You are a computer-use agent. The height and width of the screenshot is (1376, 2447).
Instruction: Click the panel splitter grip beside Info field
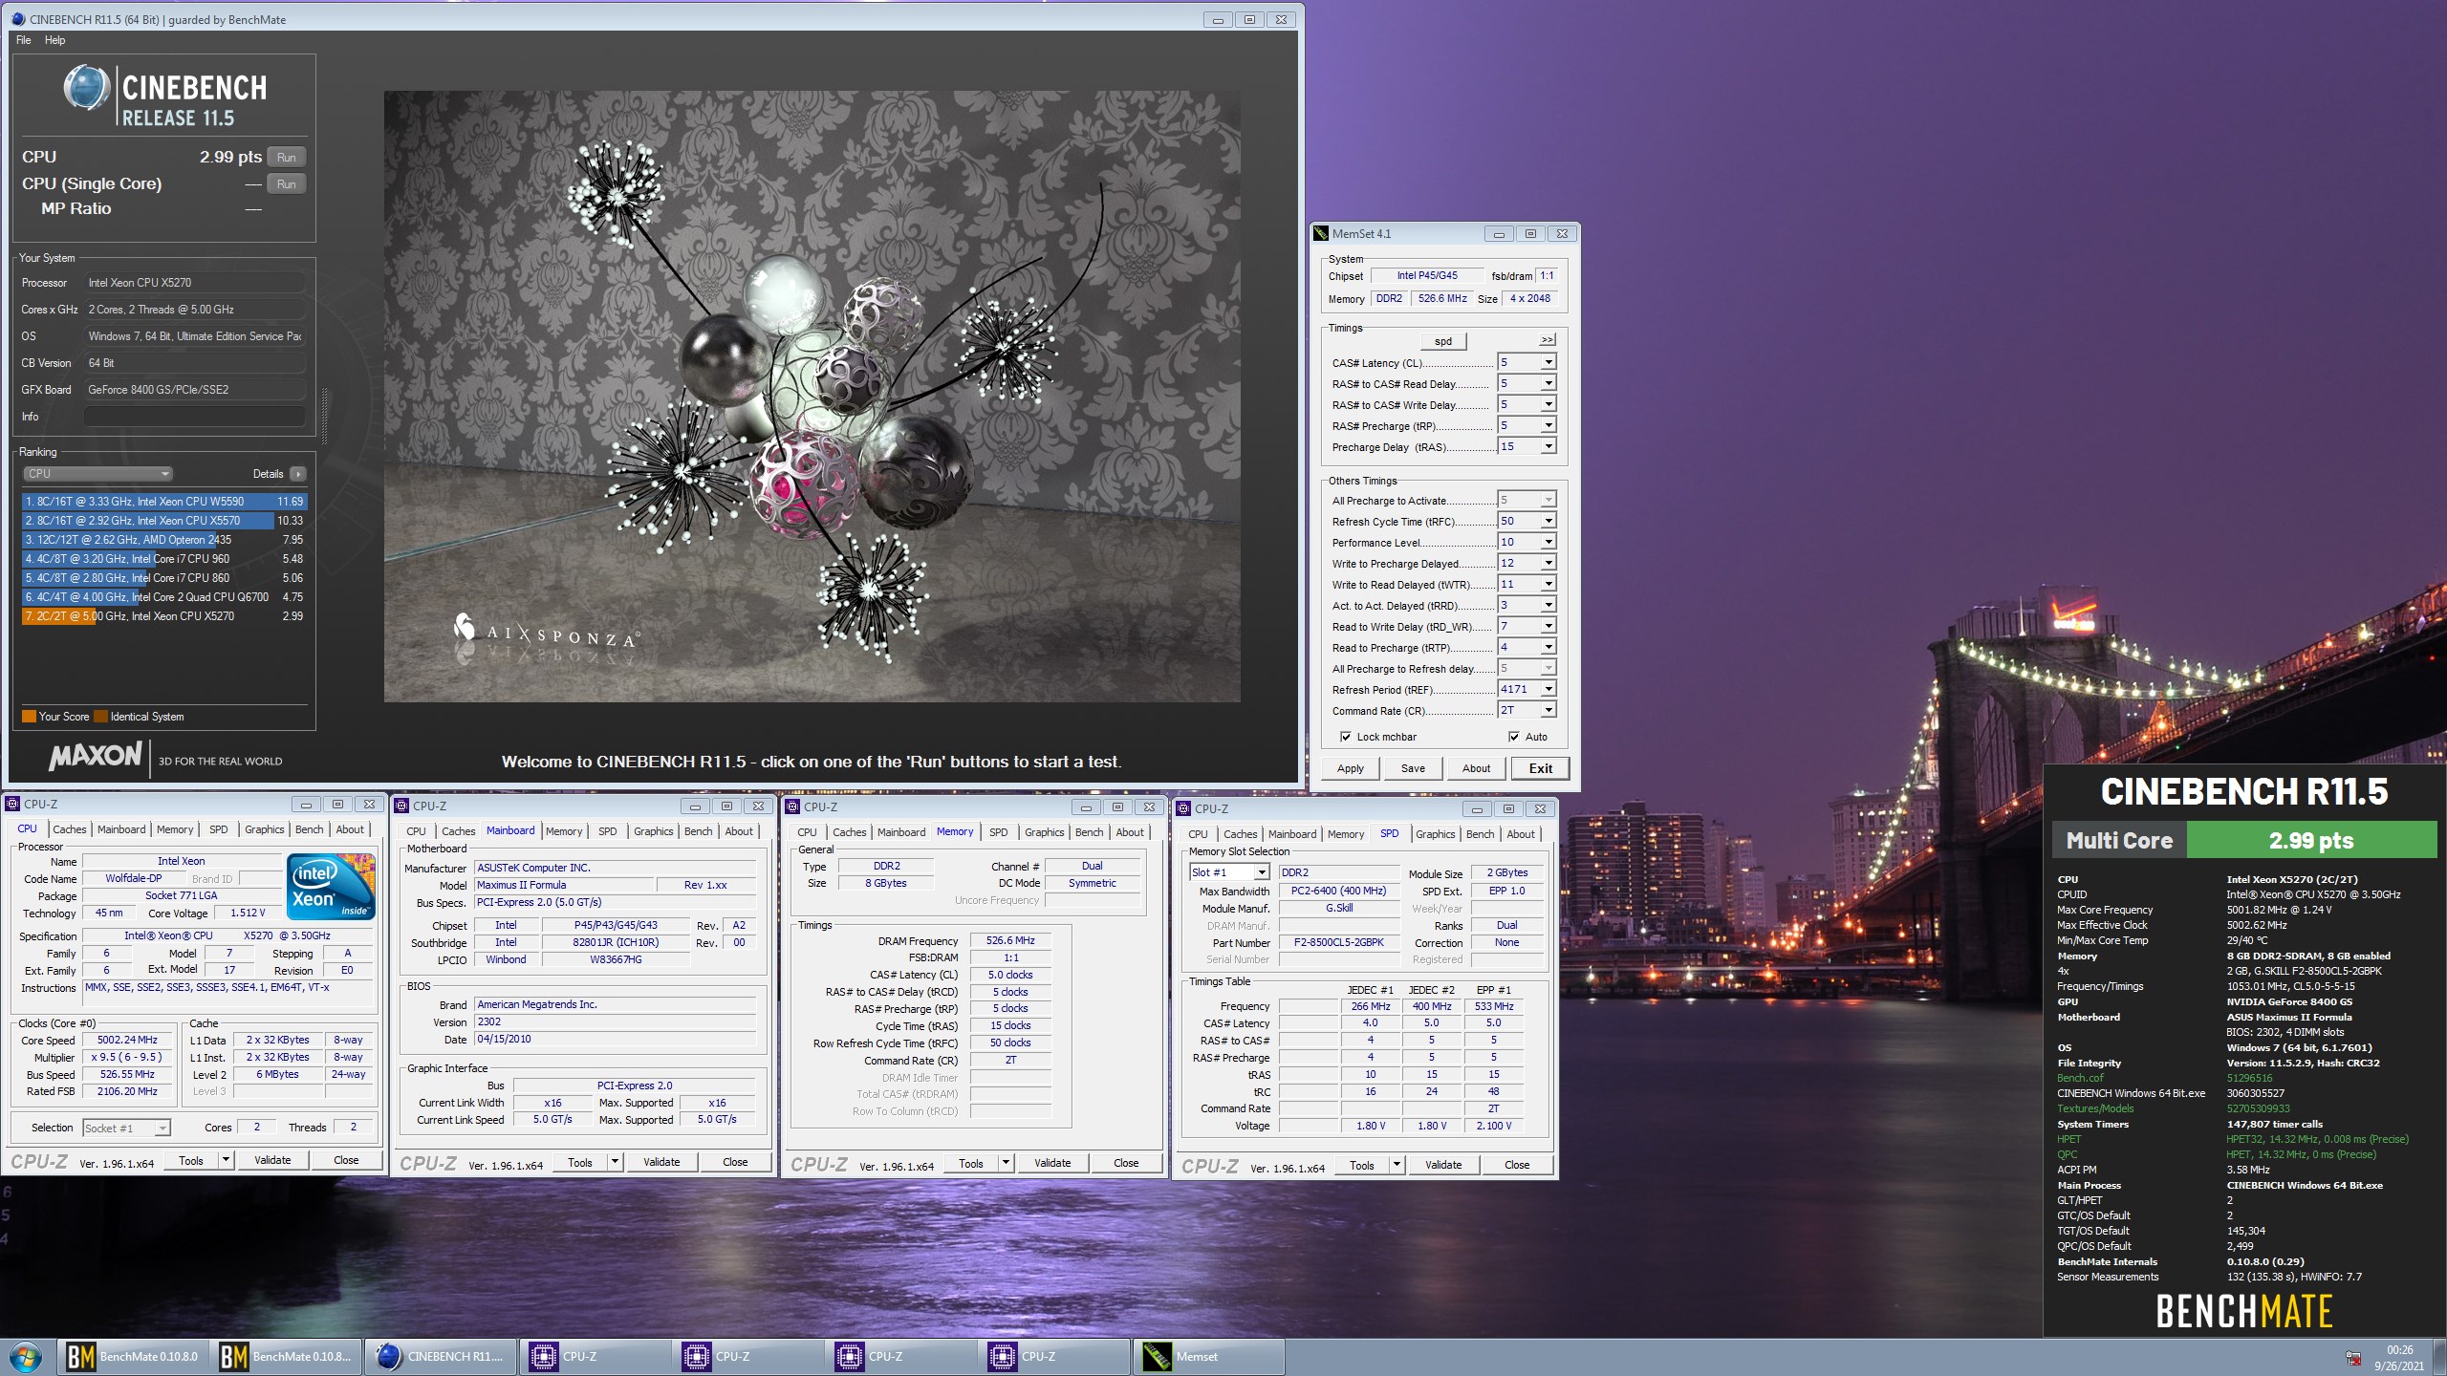click(324, 418)
